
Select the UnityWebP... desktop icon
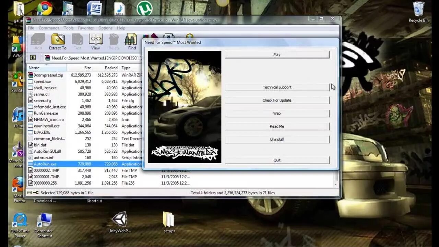(x=119, y=222)
